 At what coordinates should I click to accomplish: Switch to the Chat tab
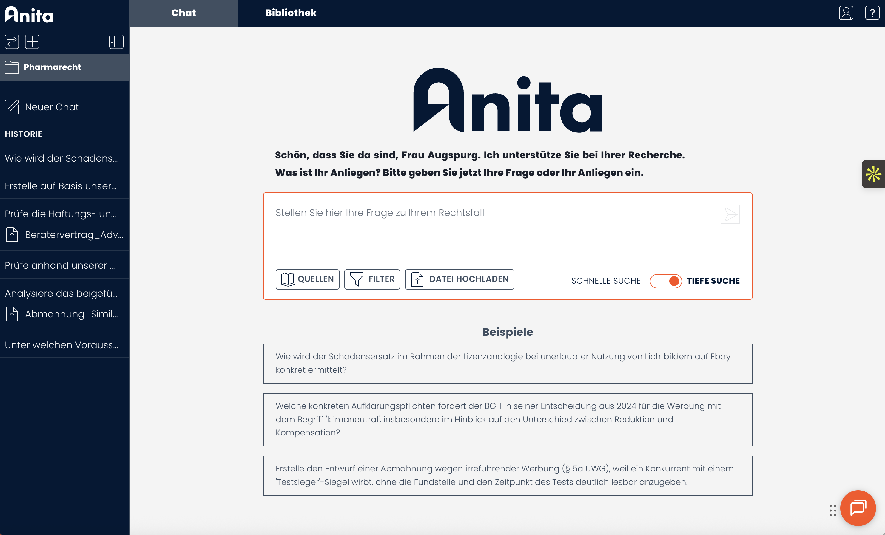[x=184, y=13]
